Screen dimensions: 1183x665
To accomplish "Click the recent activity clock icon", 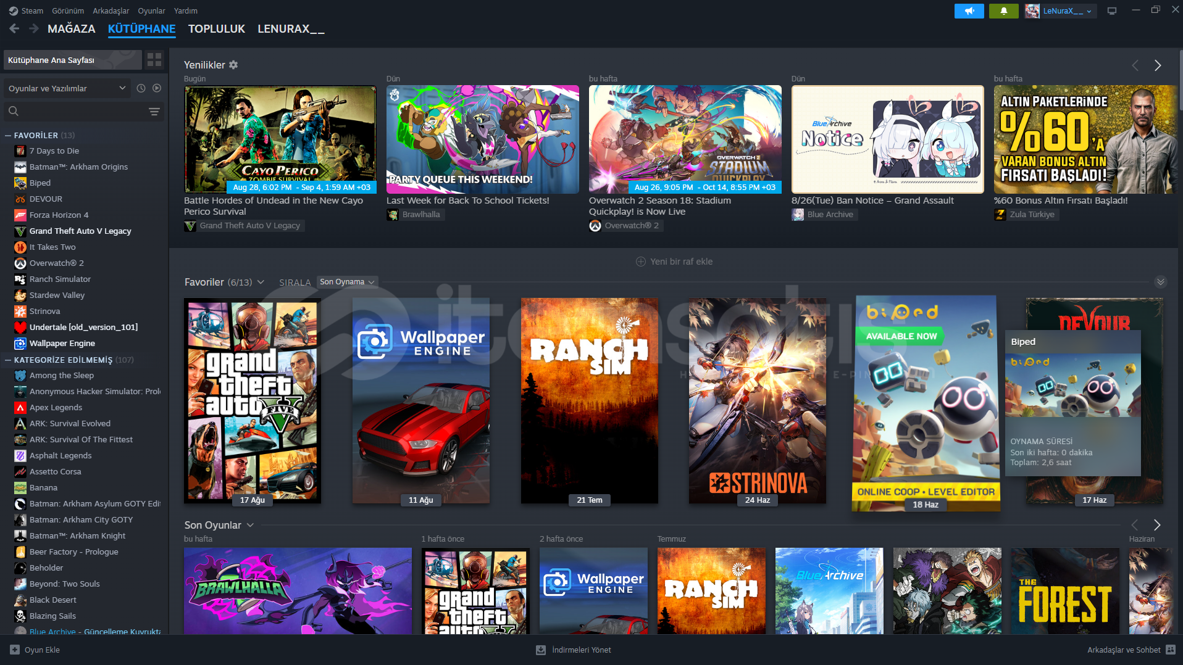I will coord(141,88).
